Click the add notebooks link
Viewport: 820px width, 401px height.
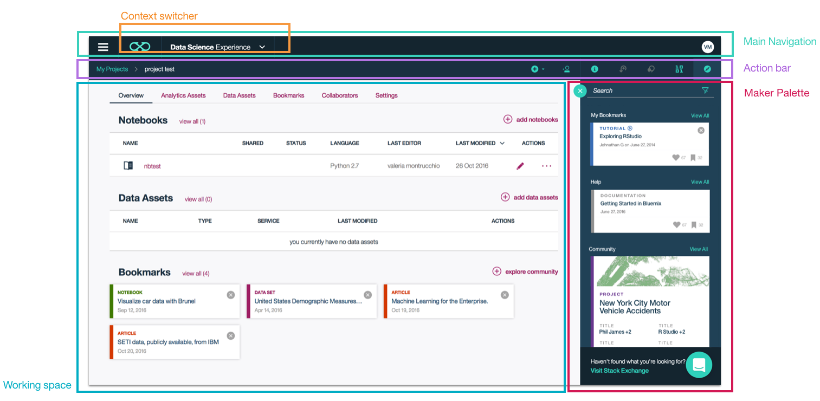[537, 120]
